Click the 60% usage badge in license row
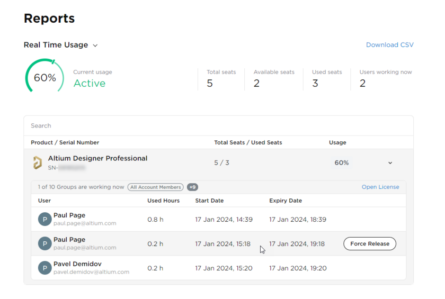This screenshot has width=445, height=299. [x=341, y=162]
